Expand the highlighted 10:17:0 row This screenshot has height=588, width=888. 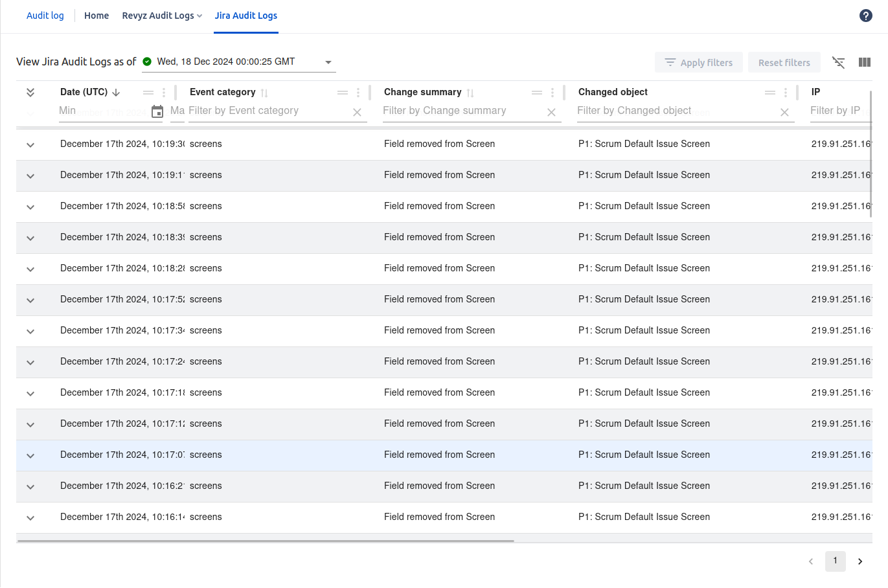coord(30,455)
